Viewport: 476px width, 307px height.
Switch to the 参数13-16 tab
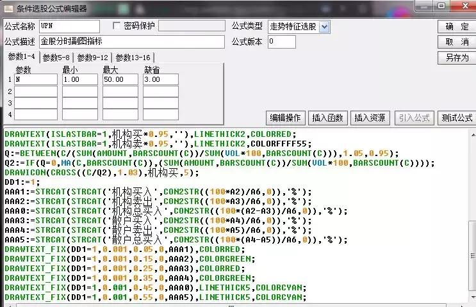133,58
